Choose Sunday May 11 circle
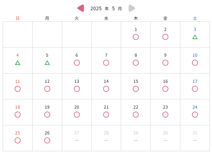 click(x=18, y=89)
